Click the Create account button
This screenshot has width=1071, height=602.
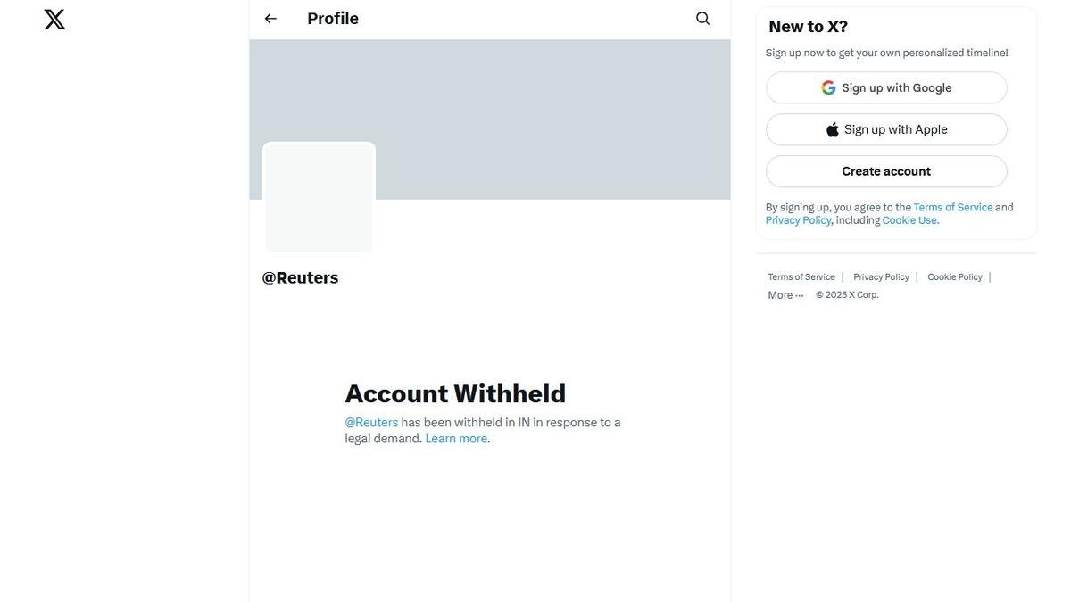(x=886, y=171)
